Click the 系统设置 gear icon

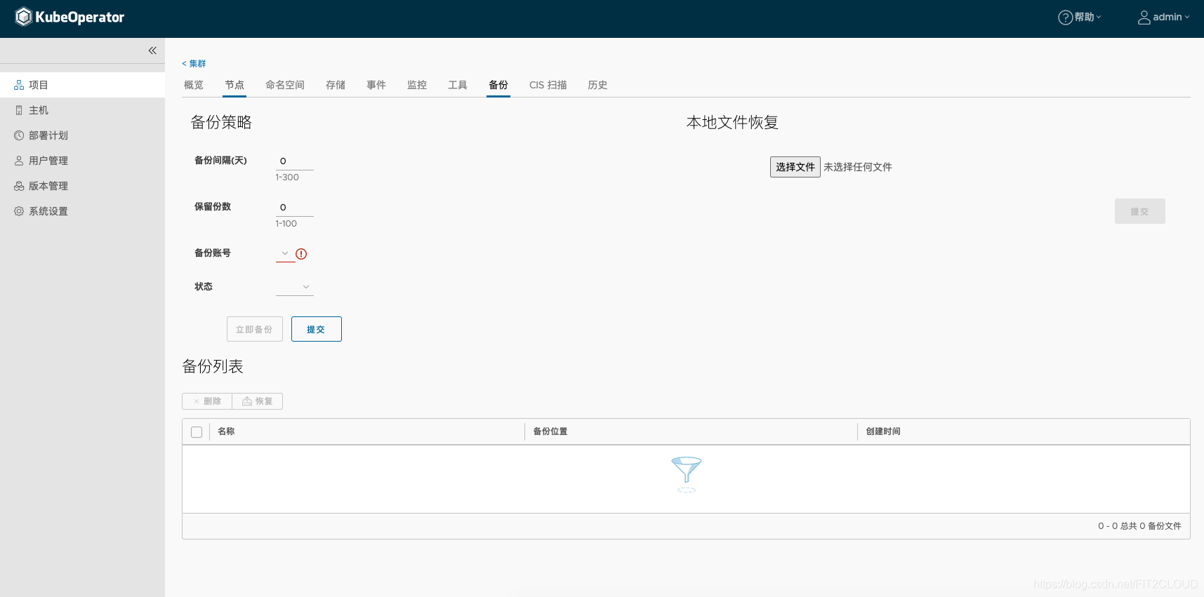[x=19, y=211]
